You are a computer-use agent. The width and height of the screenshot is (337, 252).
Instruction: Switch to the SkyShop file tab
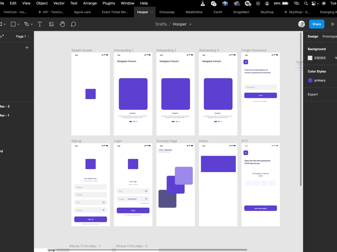coord(267,12)
